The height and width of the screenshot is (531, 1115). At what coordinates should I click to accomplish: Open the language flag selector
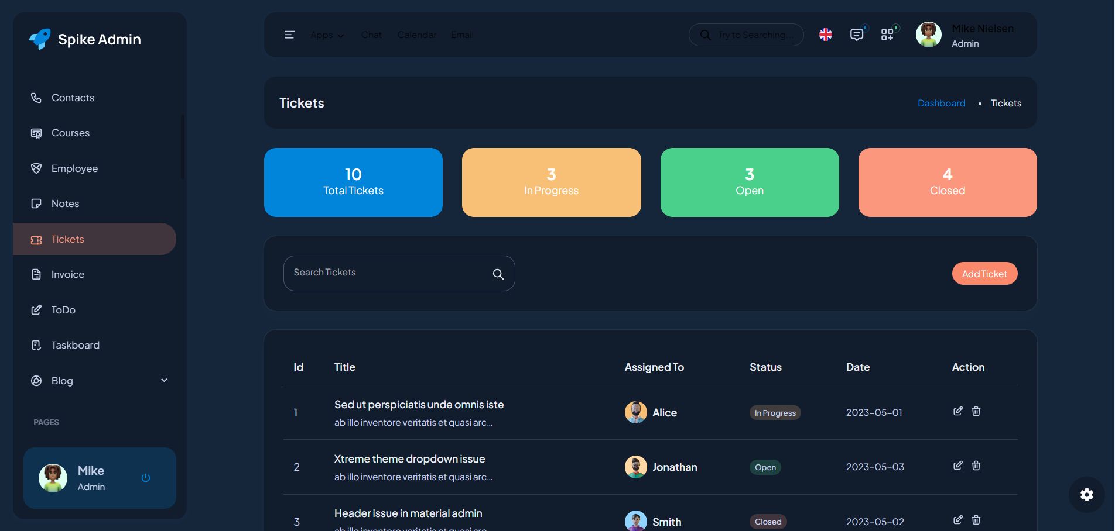826,35
